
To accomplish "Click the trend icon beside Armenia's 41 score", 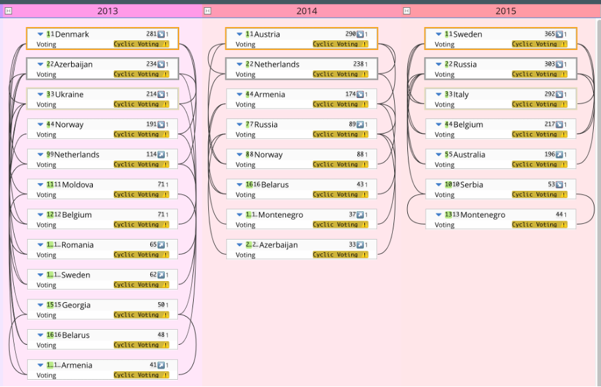I will tap(161, 365).
